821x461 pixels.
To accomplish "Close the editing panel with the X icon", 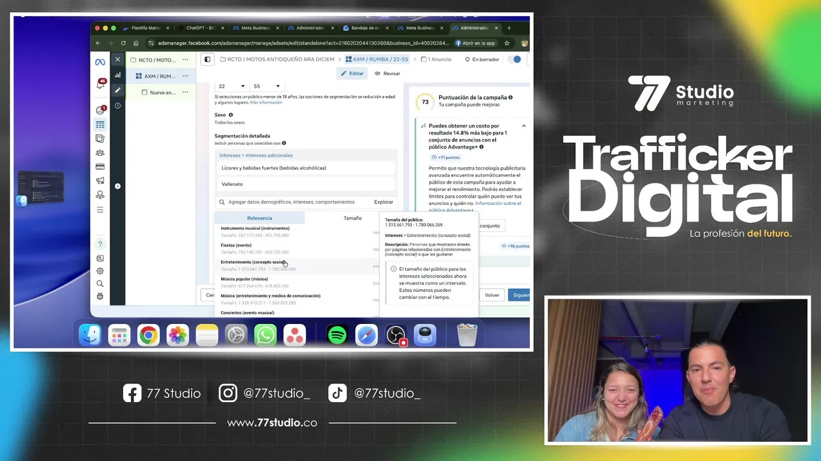I will click(x=117, y=60).
